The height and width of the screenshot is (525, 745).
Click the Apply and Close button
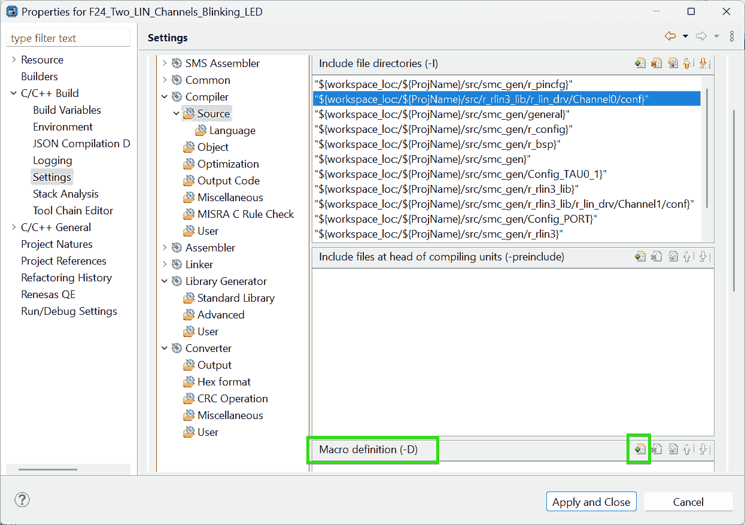(x=591, y=502)
